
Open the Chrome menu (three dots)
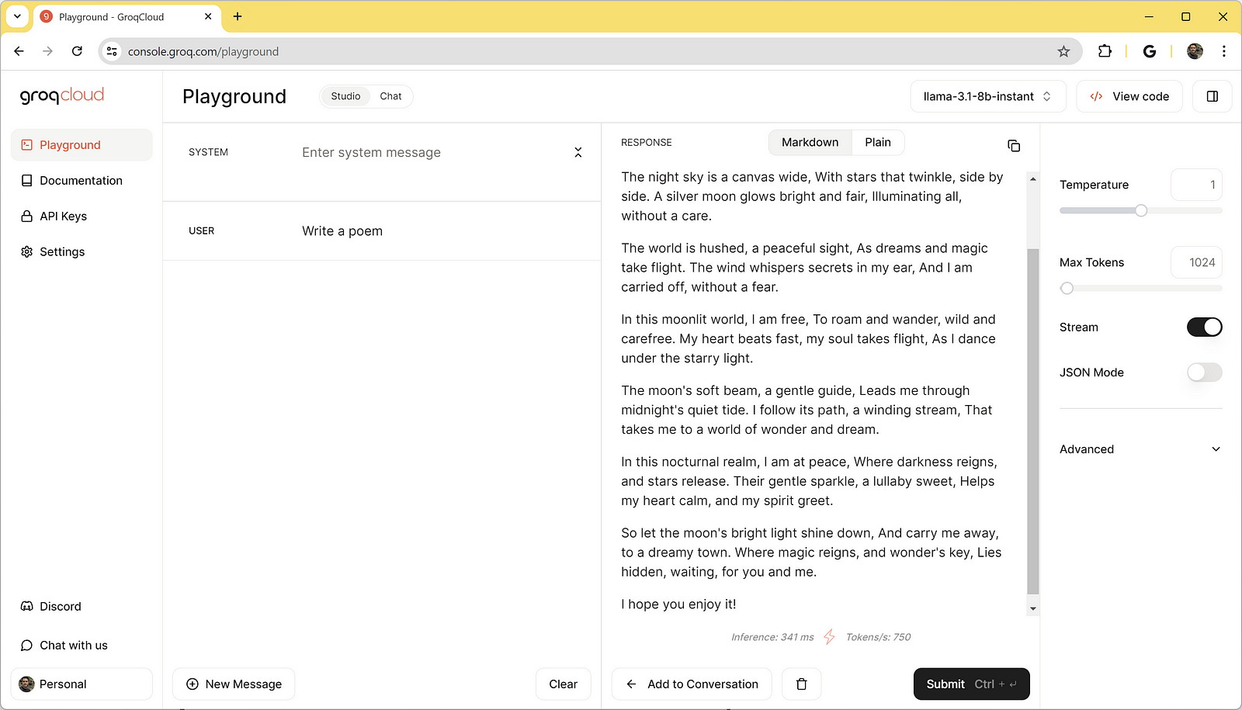(x=1224, y=51)
